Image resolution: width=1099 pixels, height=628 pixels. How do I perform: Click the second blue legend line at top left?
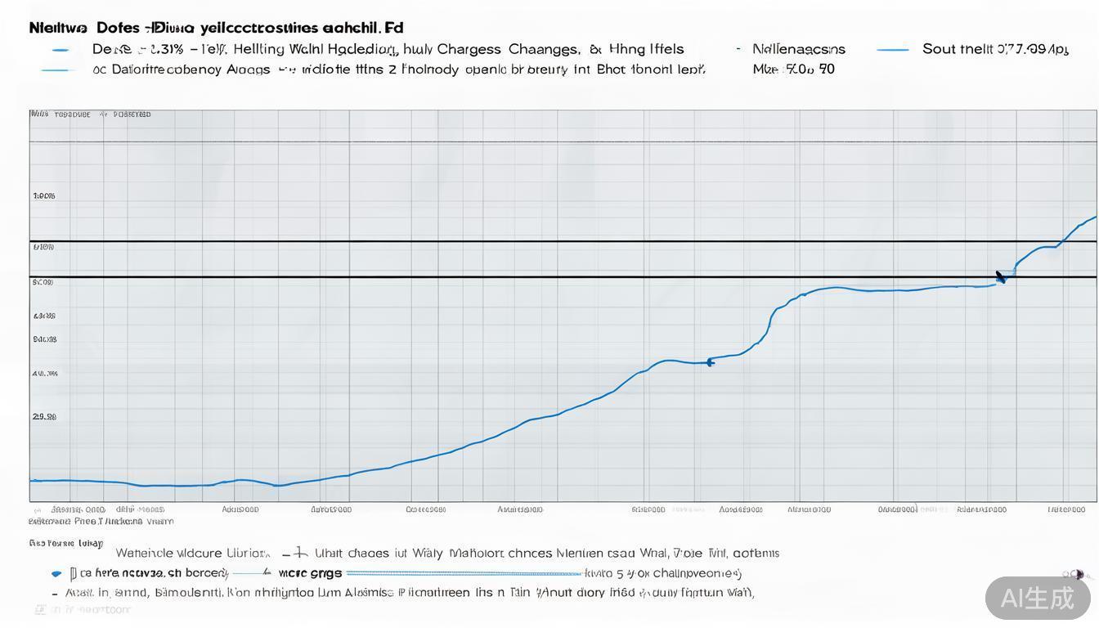click(57, 70)
